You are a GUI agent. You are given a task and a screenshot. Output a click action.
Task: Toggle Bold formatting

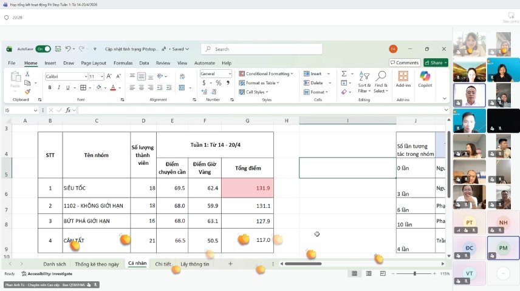[50, 87]
